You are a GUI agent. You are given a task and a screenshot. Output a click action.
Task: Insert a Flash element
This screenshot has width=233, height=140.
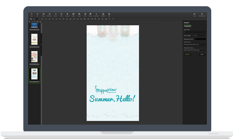(85, 15)
